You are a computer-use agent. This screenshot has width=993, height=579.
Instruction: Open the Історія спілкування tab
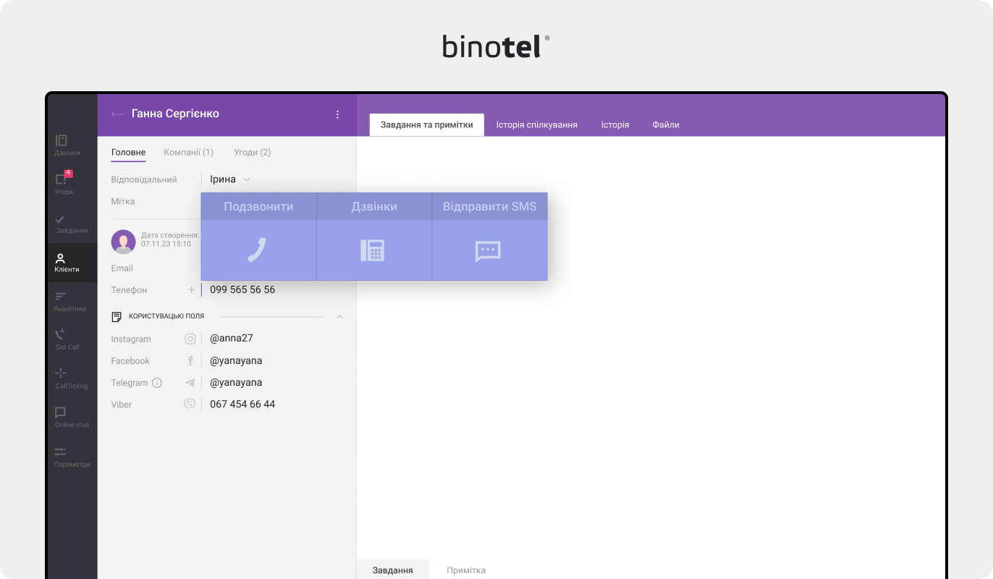(537, 124)
